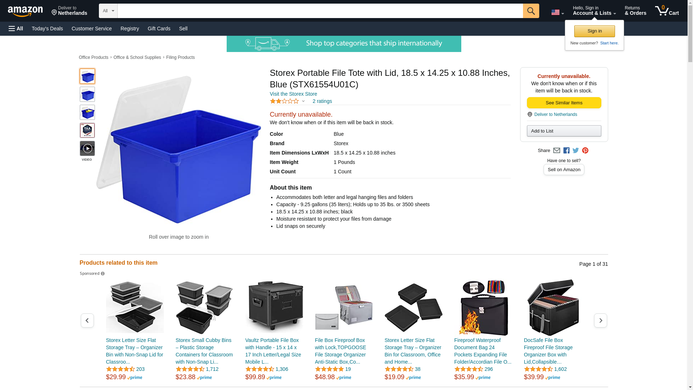Open the Visit the Storex Store link
This screenshot has height=390, width=693.
click(x=293, y=94)
